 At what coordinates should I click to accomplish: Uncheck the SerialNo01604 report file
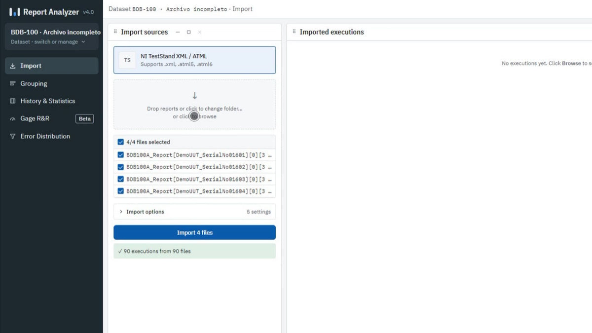click(121, 191)
